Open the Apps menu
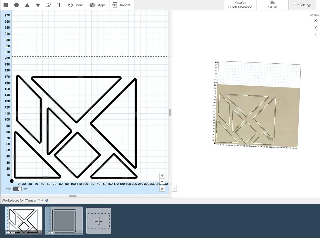Viewport: 320px width, 238px height. pyautogui.click(x=98, y=5)
